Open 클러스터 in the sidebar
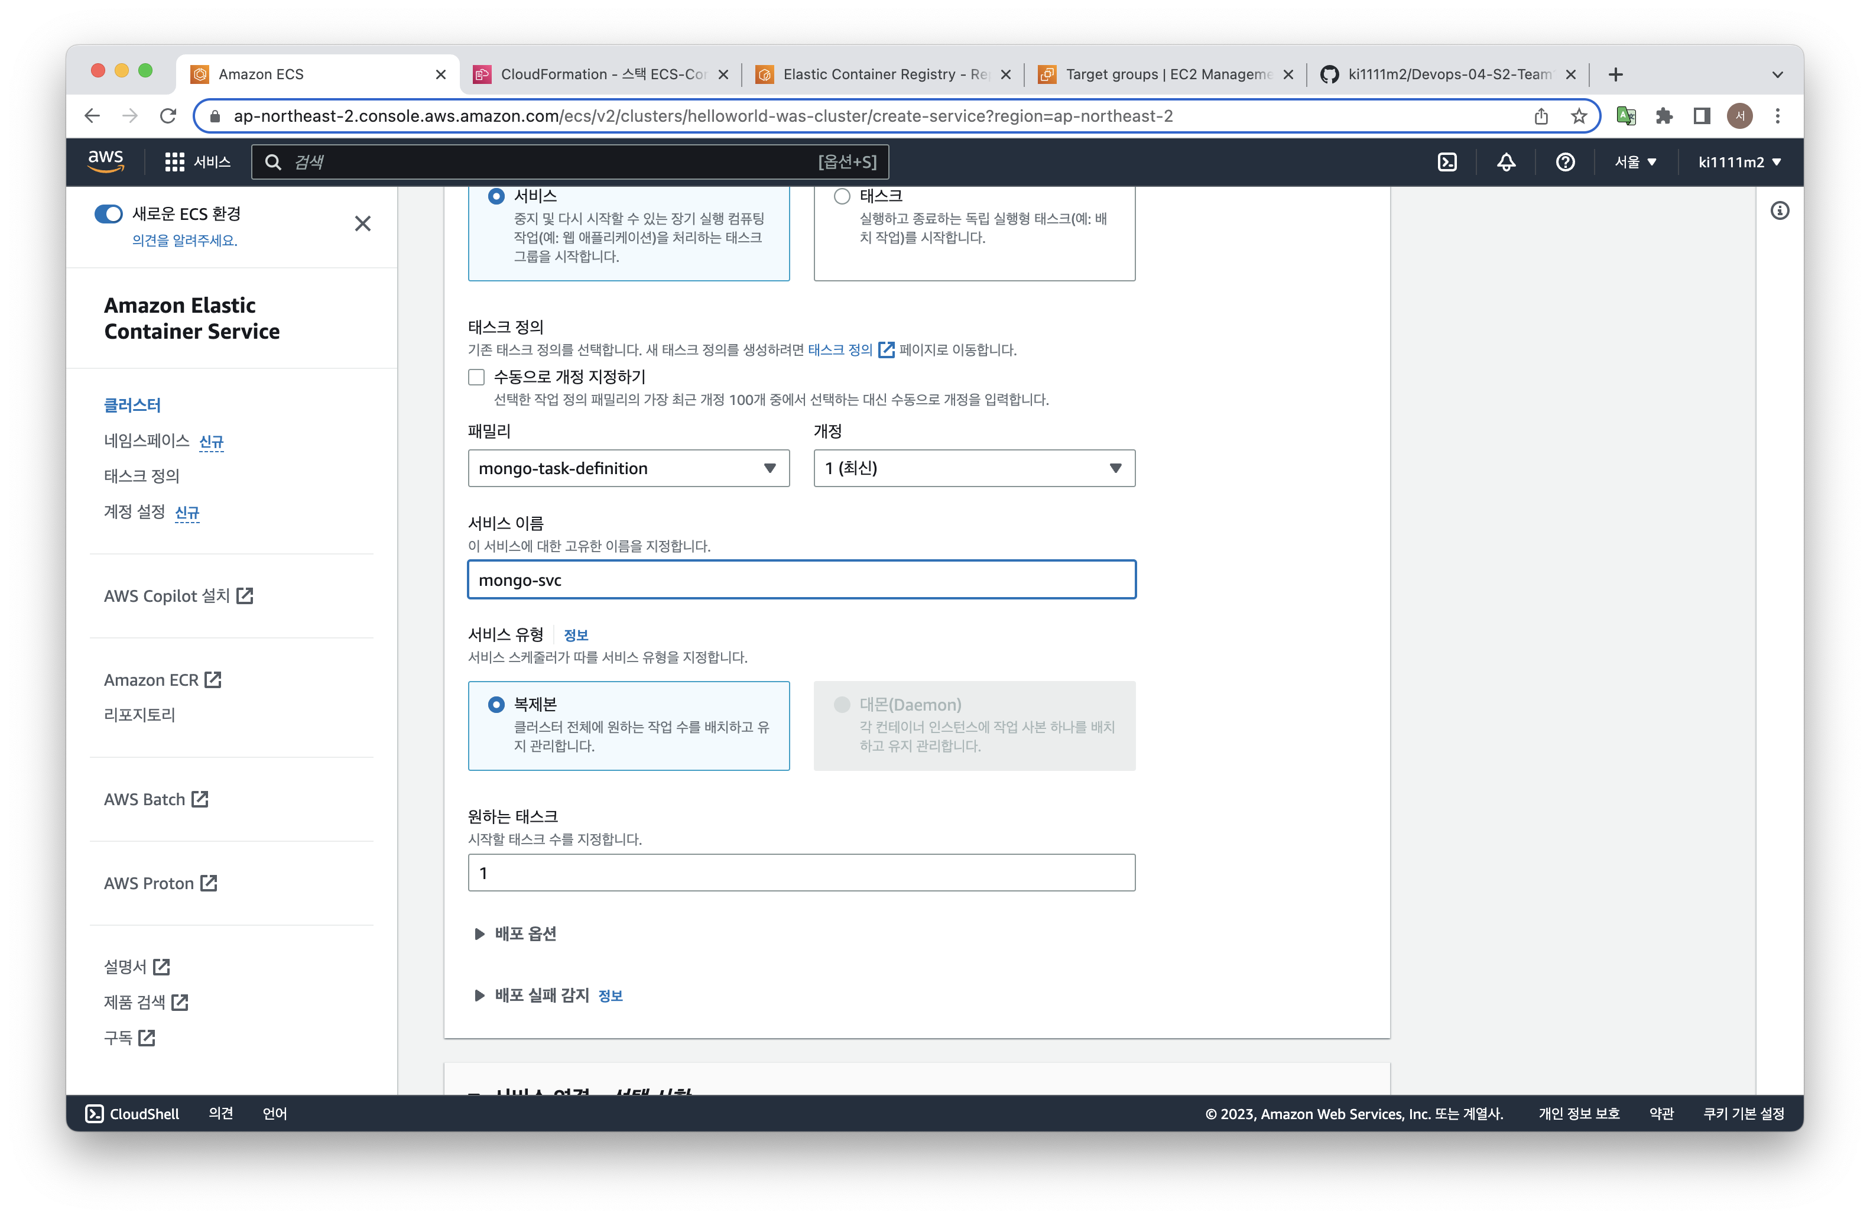Image resolution: width=1870 pixels, height=1219 pixels. pos(132,406)
